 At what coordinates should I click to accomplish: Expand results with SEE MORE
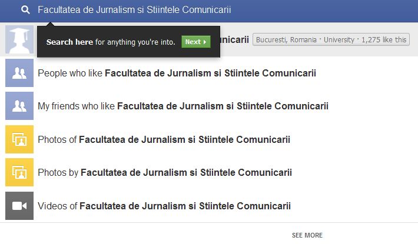click(x=307, y=235)
